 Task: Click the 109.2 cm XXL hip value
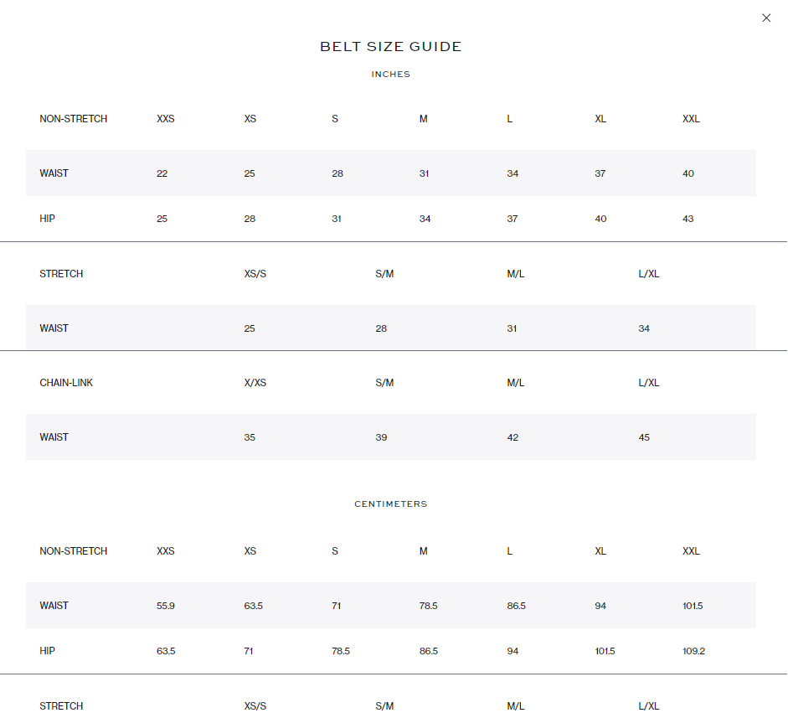click(x=693, y=651)
